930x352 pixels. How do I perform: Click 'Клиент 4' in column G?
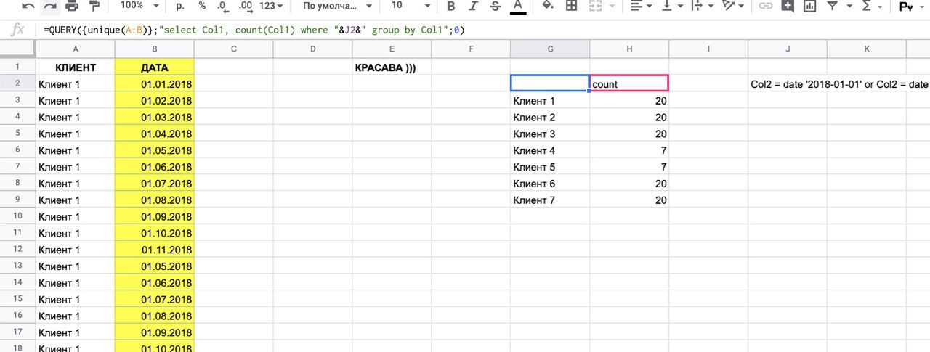(x=550, y=150)
